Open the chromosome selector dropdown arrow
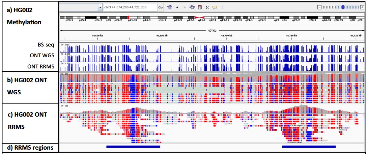The image size is (368, 154). tap(101, 7)
